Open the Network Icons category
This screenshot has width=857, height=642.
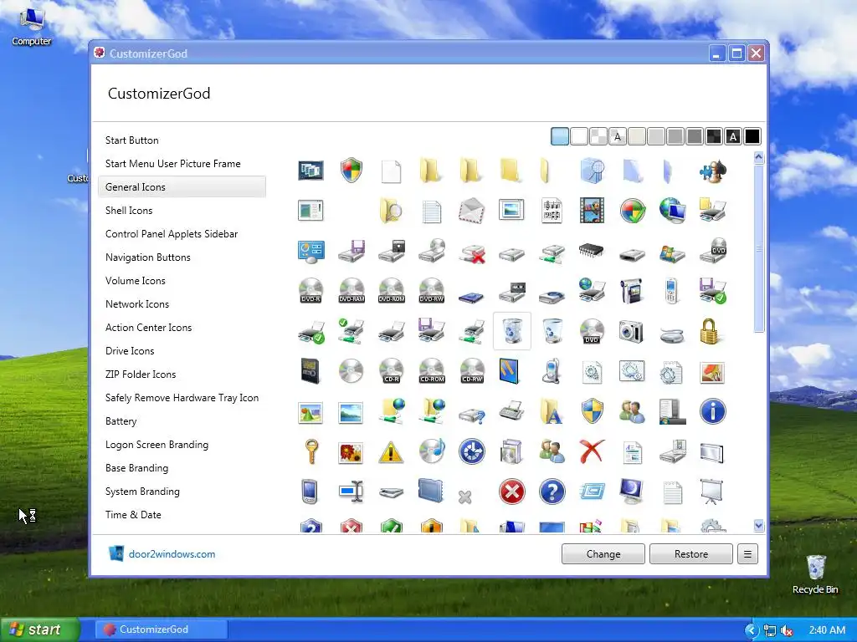(182, 304)
